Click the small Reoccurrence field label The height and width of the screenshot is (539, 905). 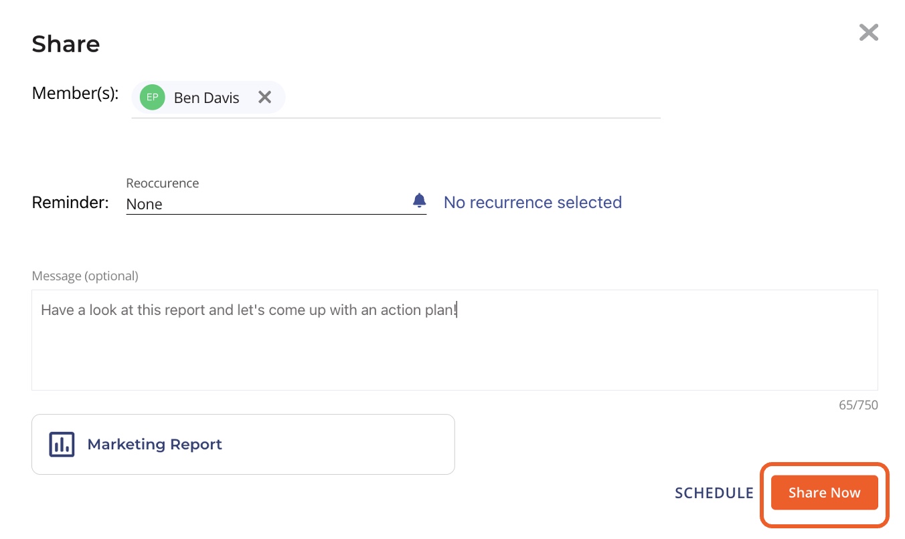point(163,183)
